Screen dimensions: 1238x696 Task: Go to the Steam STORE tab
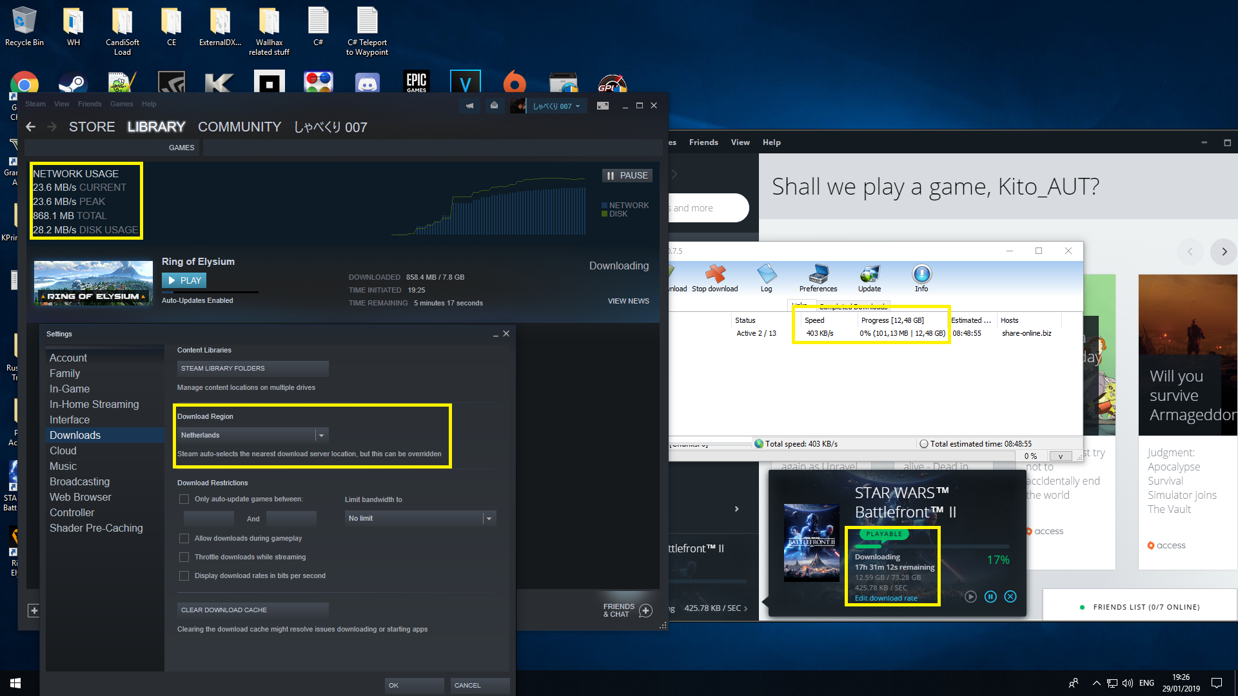(x=92, y=127)
